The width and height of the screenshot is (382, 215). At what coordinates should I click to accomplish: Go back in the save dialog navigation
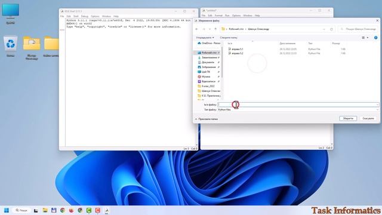[x=197, y=29]
